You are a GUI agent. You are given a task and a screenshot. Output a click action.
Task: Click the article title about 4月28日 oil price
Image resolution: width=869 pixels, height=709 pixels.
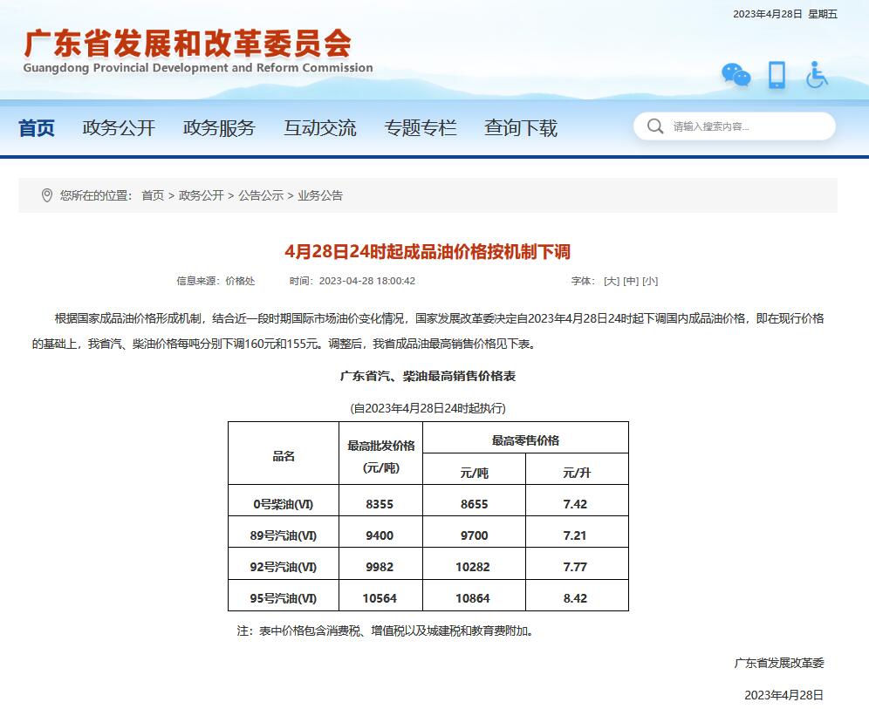point(428,251)
